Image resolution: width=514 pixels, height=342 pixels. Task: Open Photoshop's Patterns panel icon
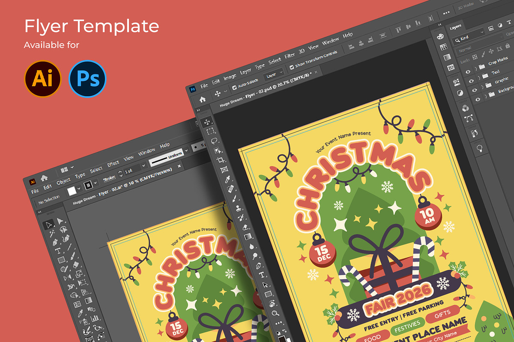(x=451, y=67)
